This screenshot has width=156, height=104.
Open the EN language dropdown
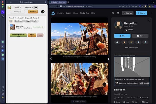pyautogui.click(x=18, y=8)
